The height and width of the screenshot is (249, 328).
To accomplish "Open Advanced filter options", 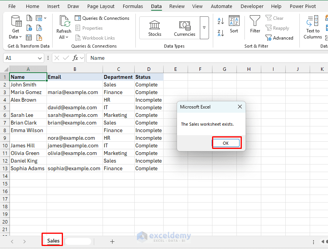I will 279,38.
